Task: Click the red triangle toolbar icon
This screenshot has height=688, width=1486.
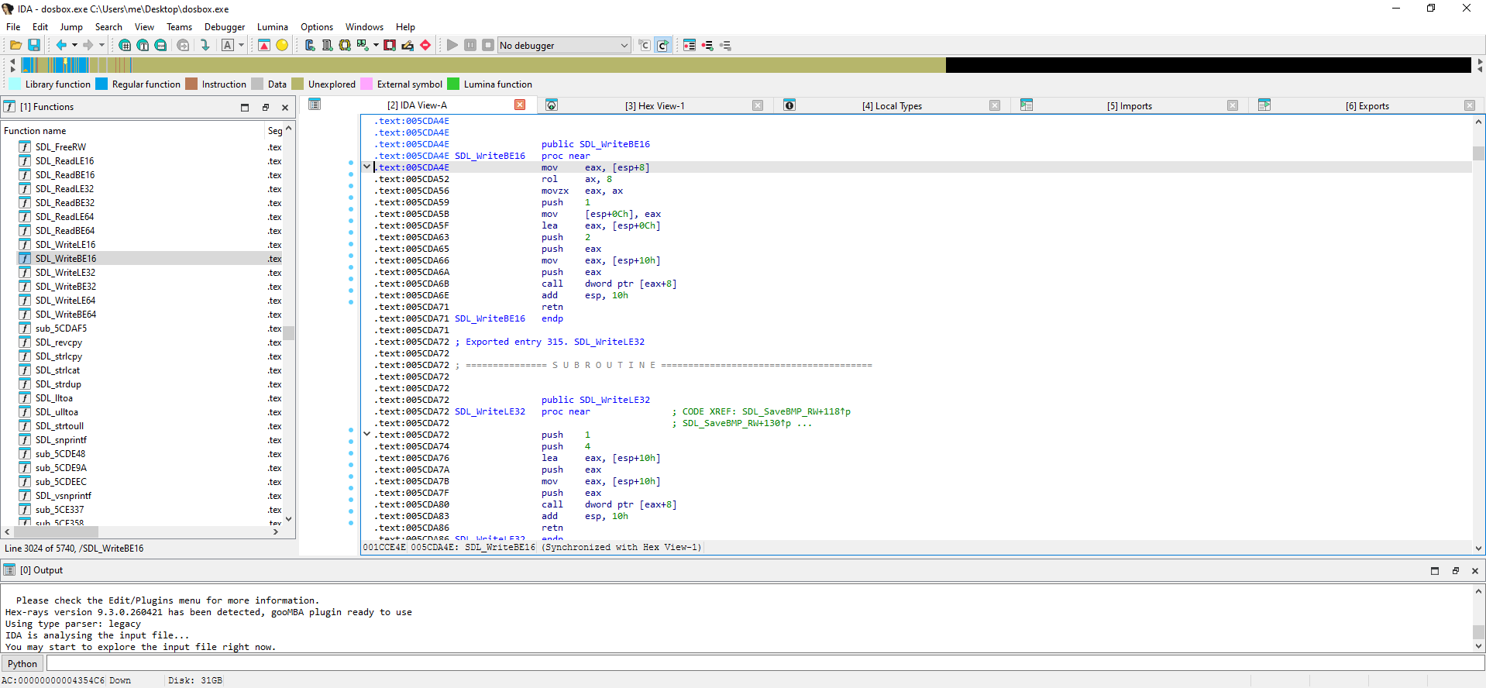Action: tap(264, 45)
